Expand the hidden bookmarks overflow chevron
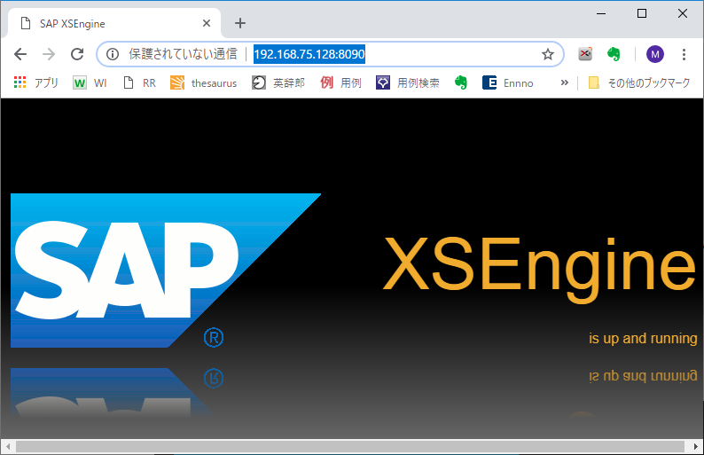The width and height of the screenshot is (704, 455). [x=564, y=82]
